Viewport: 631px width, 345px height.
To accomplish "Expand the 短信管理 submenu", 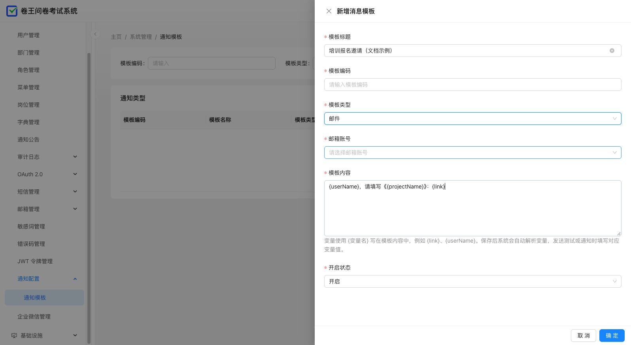I will click(75, 192).
